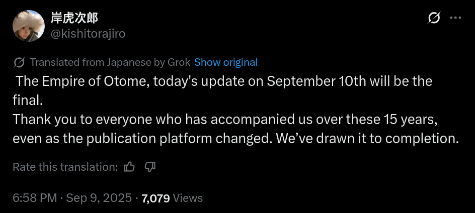Click the "Translated from Japanese by Grok" notice
The height and width of the screenshot is (213, 475).
(x=110, y=62)
